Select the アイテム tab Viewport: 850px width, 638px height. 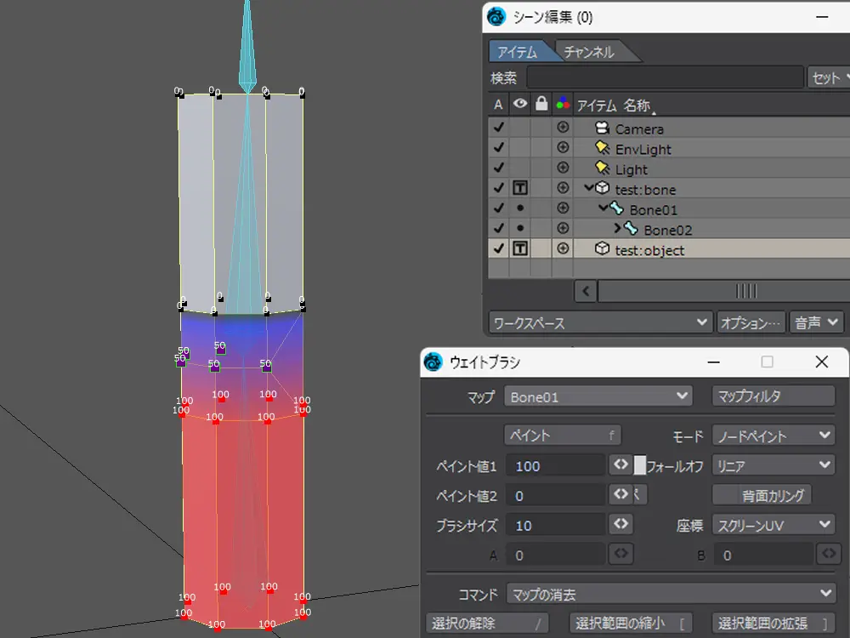517,52
